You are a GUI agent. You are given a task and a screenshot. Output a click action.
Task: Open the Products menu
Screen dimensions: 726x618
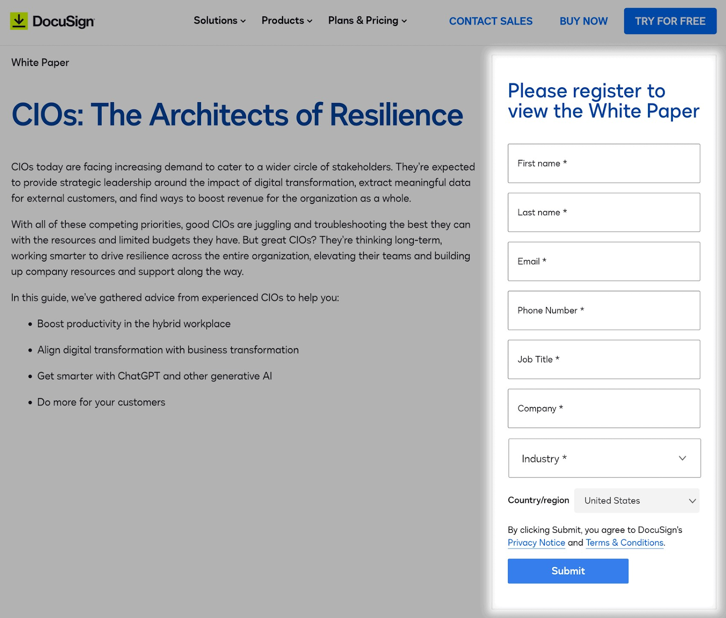coord(283,20)
